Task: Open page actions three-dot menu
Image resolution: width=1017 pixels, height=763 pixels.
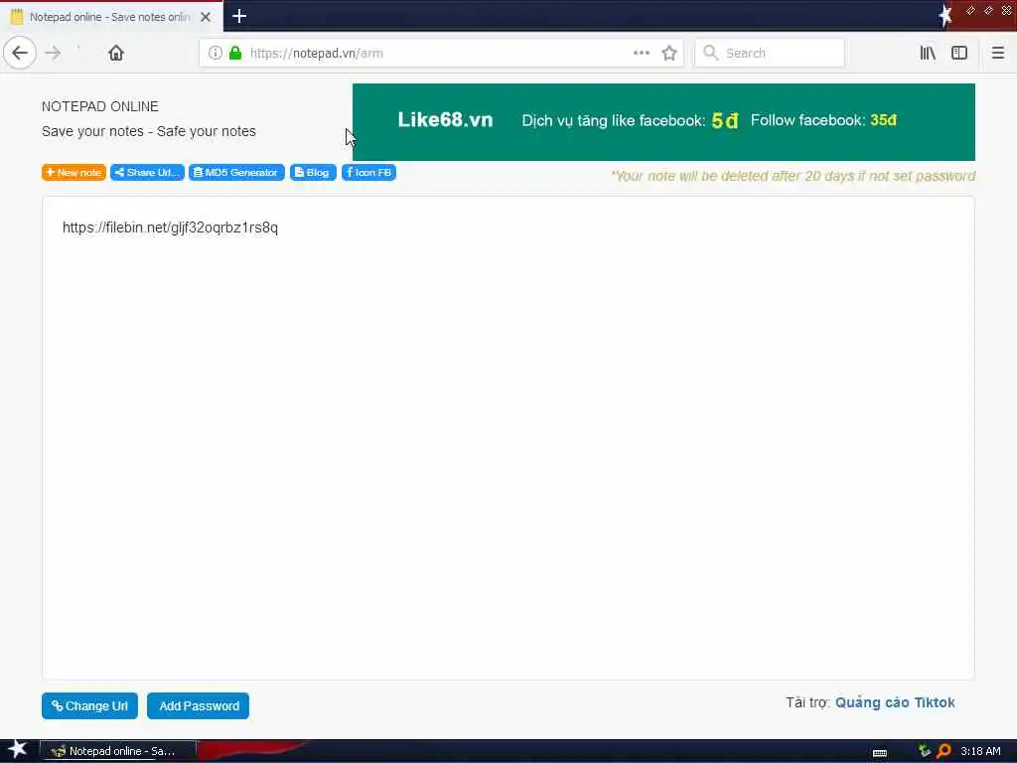Action: (x=642, y=54)
